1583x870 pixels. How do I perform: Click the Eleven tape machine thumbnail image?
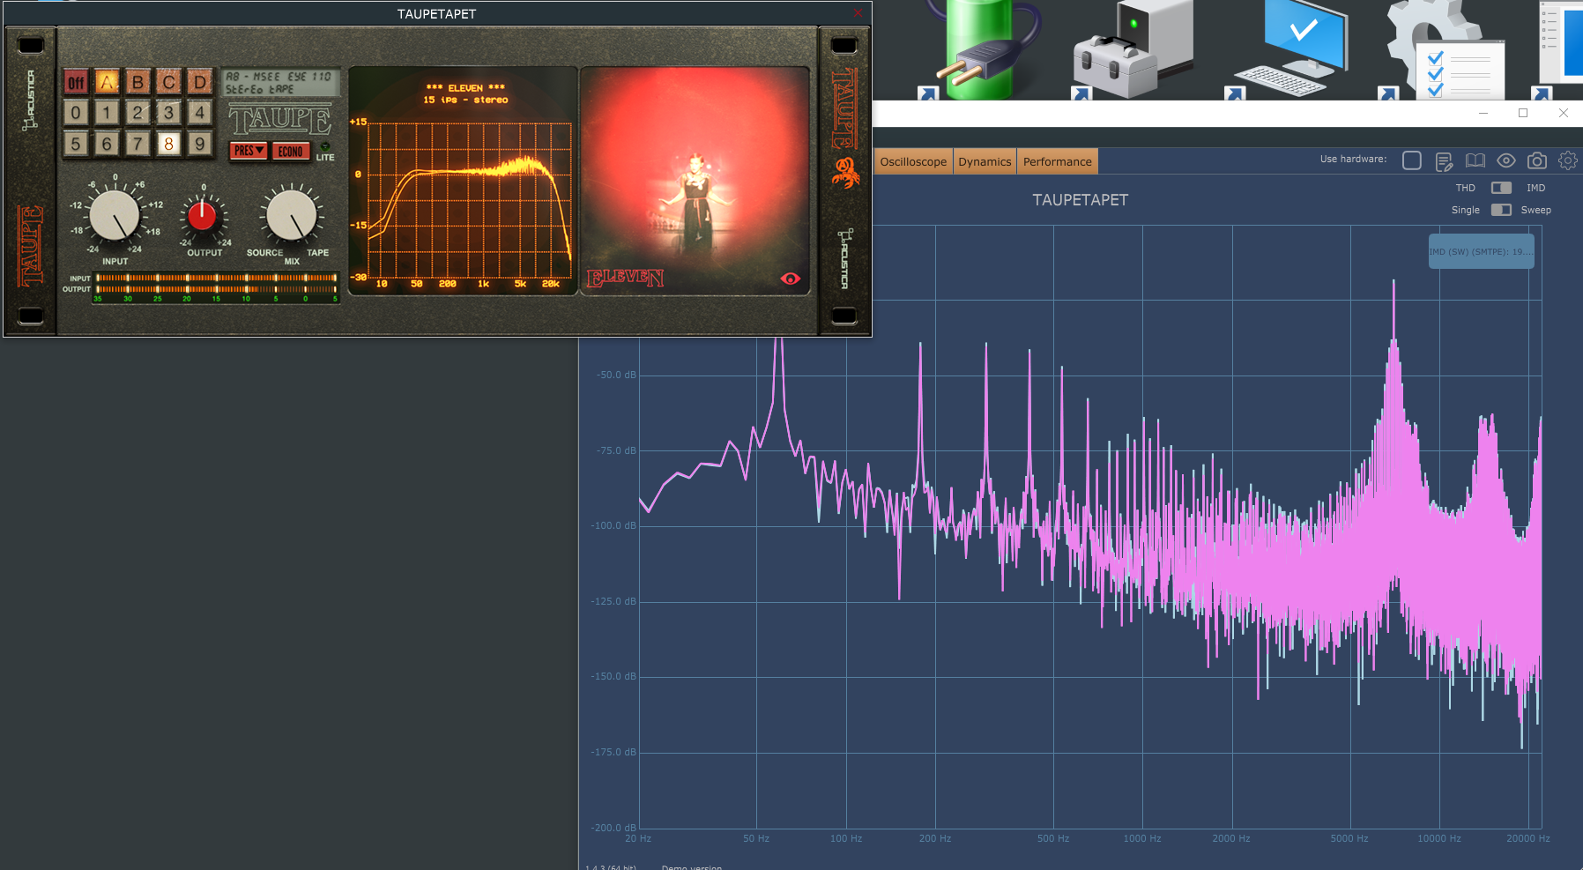point(695,181)
